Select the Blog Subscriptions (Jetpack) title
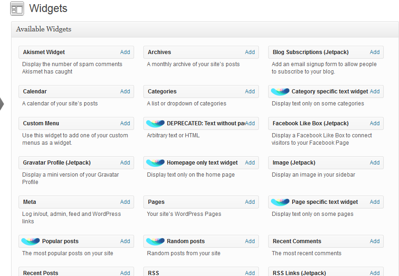This screenshot has height=276, width=399. pos(311,52)
